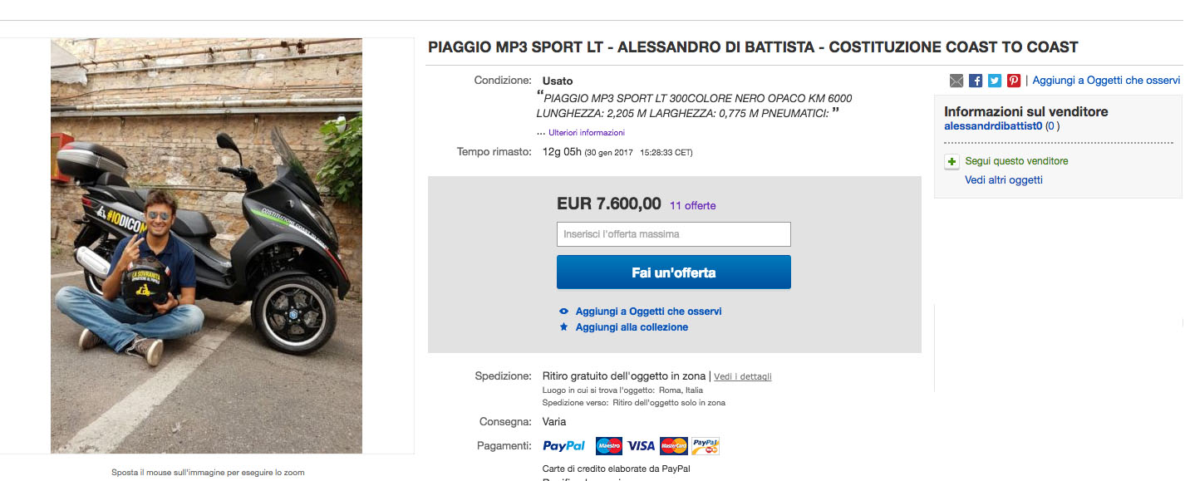Share the listing on Twitter
The image size is (1185, 481).
[x=995, y=81]
